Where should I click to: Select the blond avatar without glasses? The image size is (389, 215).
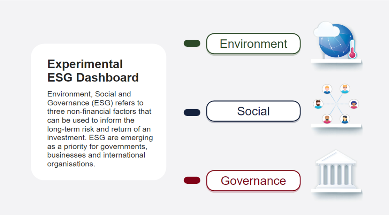pos(327,89)
